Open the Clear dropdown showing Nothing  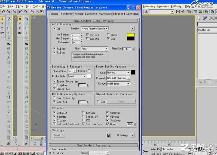(x=118, y=72)
